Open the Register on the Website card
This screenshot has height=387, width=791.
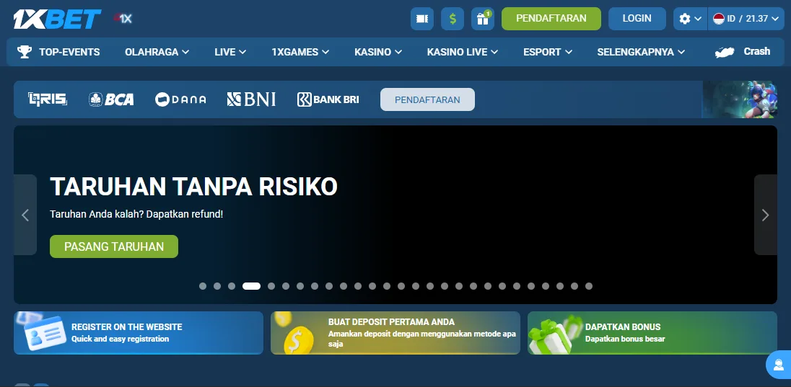click(x=139, y=333)
